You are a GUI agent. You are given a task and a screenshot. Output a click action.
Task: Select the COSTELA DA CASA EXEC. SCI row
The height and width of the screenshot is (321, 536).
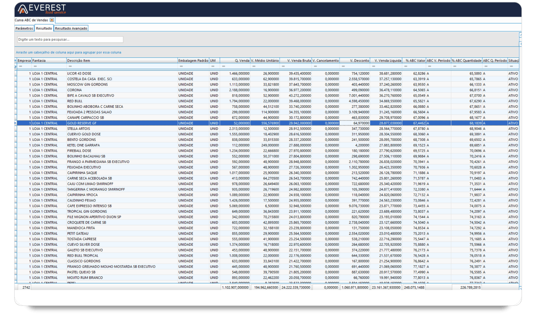pyautogui.click(x=268, y=79)
